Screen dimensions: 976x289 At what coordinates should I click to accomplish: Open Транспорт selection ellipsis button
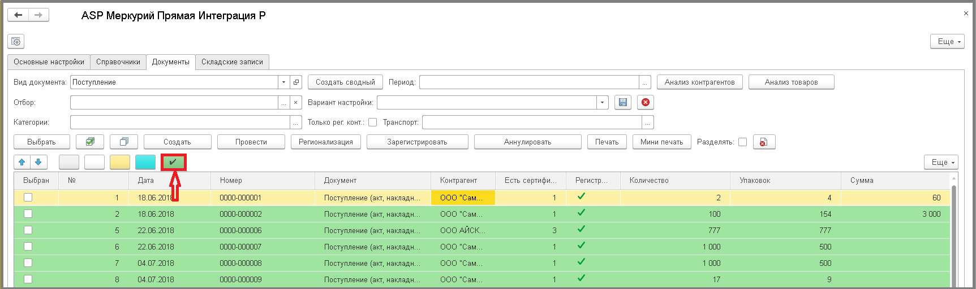tap(648, 122)
